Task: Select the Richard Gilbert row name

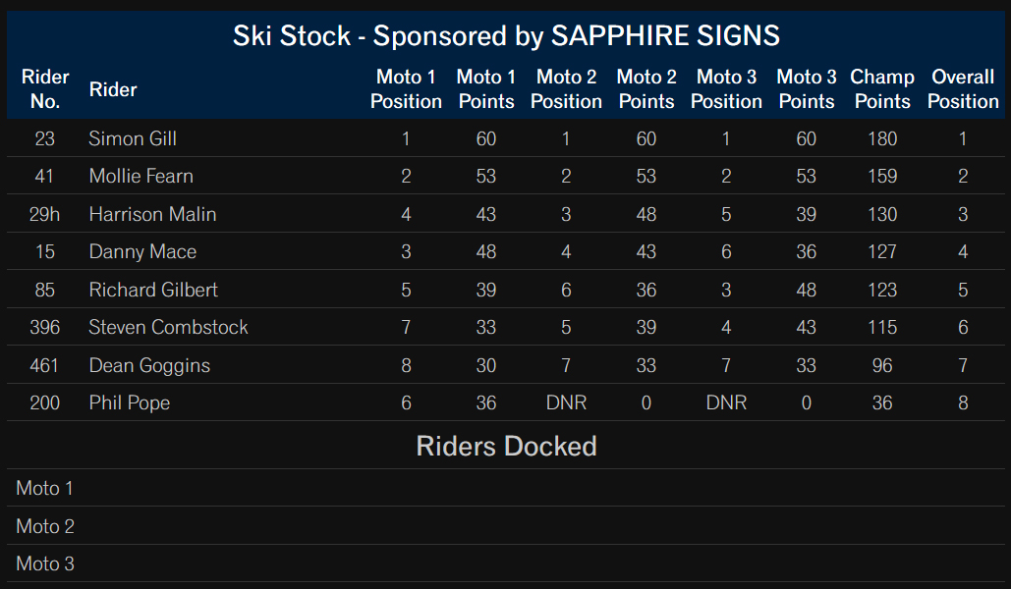Action: click(x=153, y=290)
